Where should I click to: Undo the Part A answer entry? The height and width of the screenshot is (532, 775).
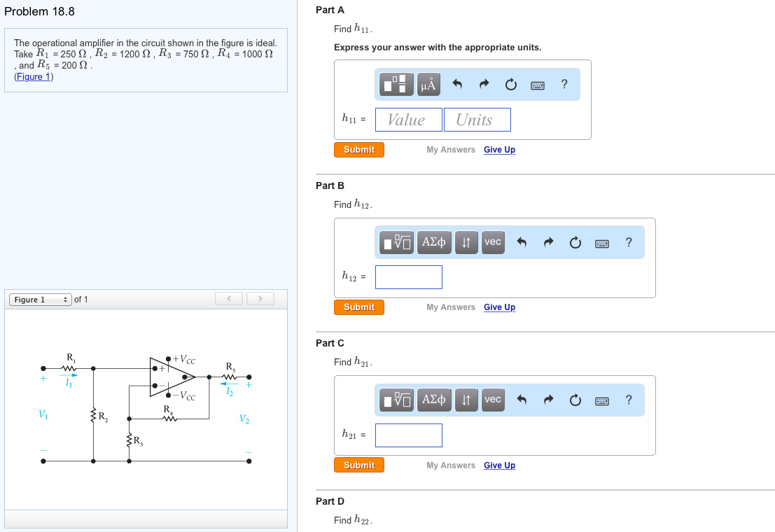pos(456,84)
